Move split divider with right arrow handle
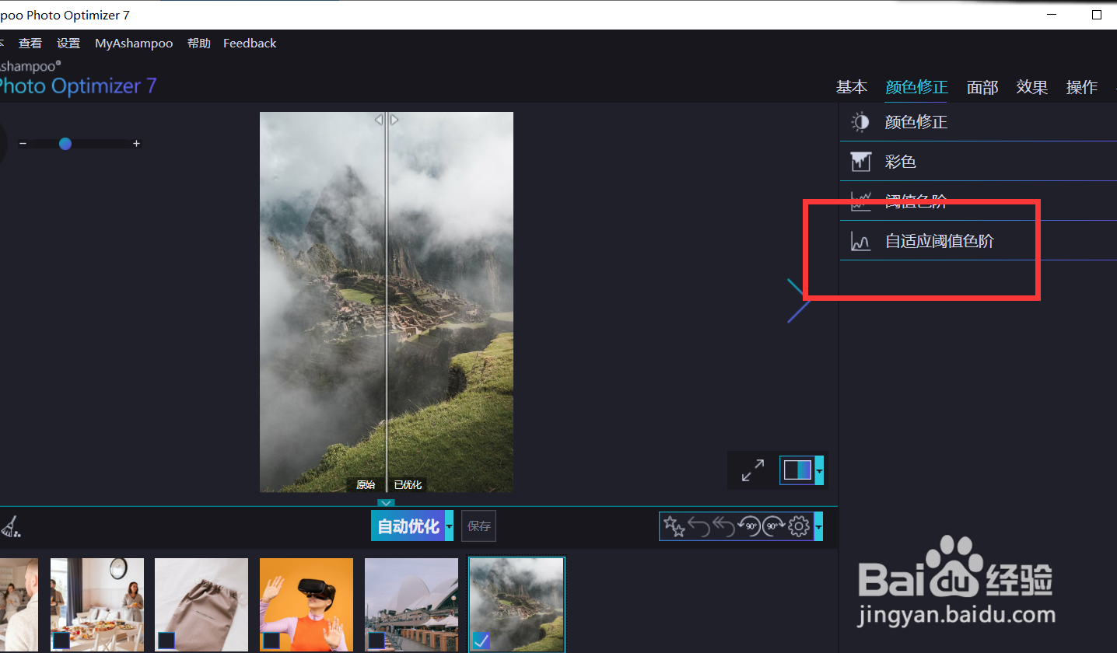This screenshot has width=1117, height=653. tap(394, 120)
